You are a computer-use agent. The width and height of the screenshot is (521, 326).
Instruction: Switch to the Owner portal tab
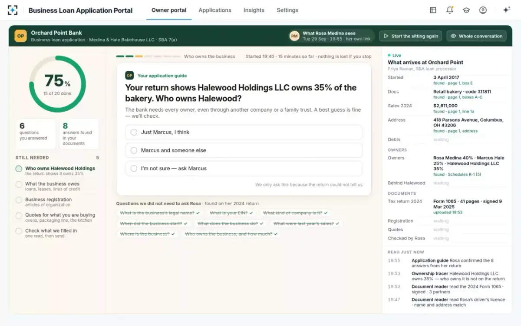(169, 10)
